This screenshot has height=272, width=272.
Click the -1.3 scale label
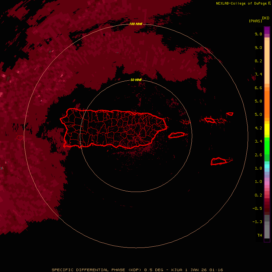pos(257,222)
